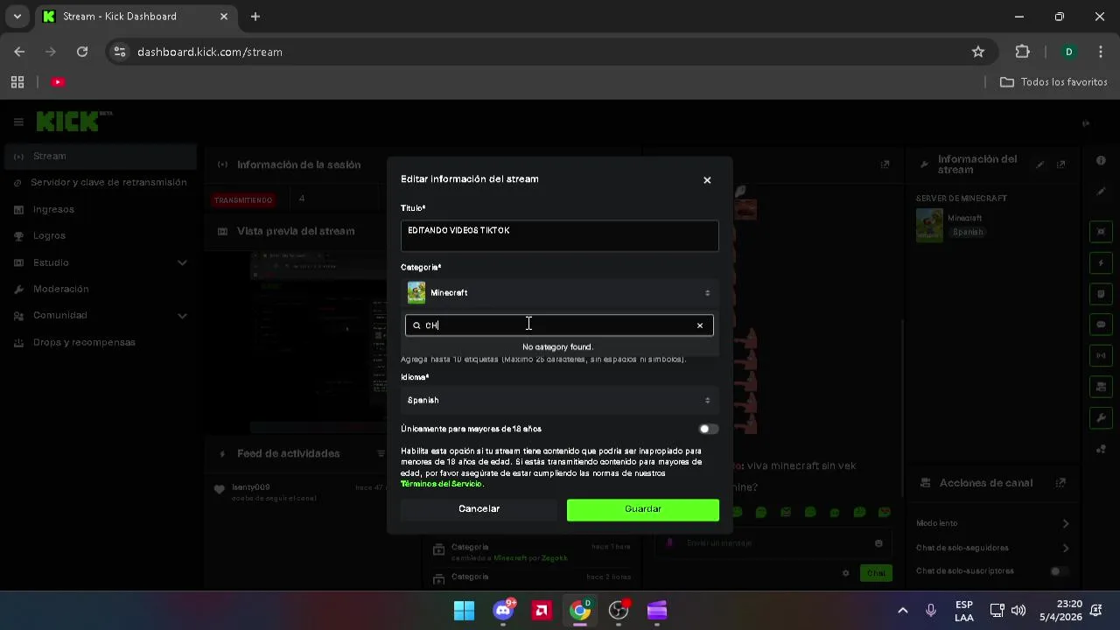This screenshot has width=1120, height=630.
Task: Show hidden system tray icons
Action: [903, 610]
